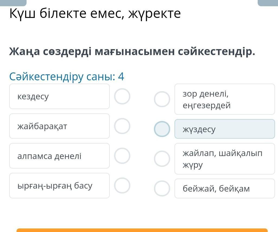Click the жайбарақат word card
The image size is (278, 232).
pos(59,126)
